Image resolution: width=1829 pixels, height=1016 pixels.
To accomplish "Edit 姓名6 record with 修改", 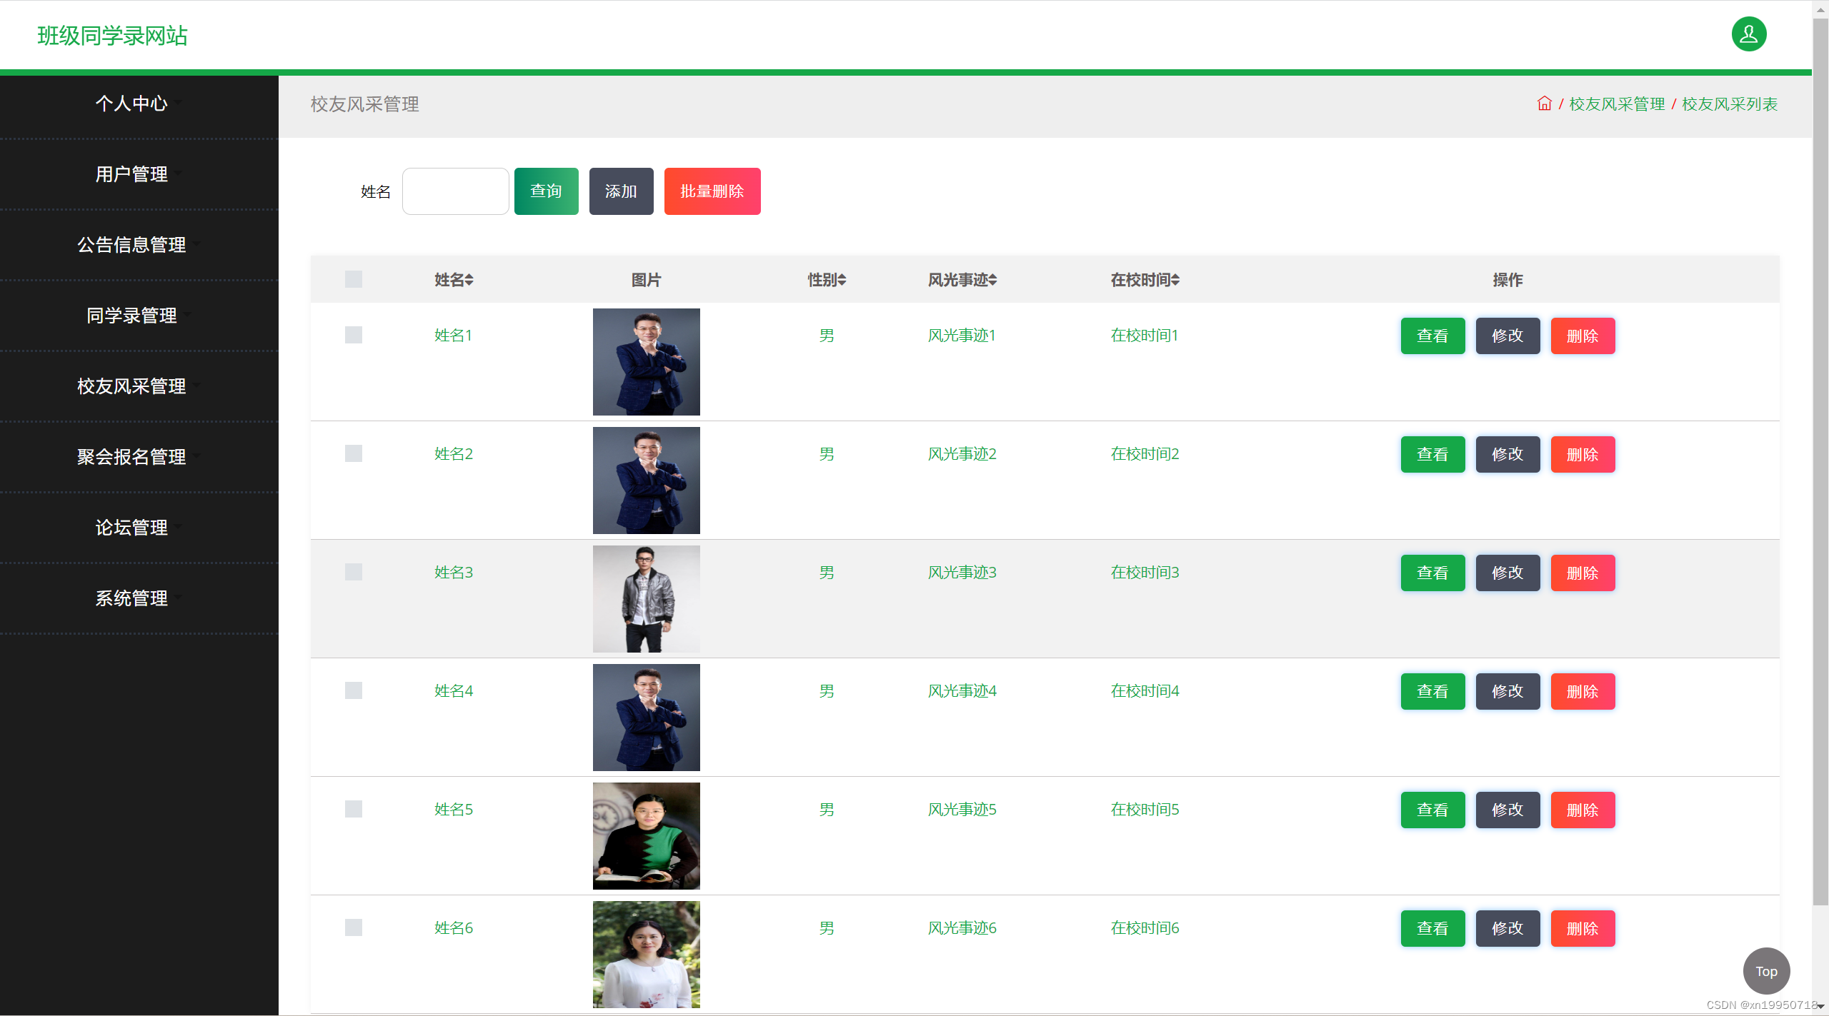I will (x=1507, y=928).
